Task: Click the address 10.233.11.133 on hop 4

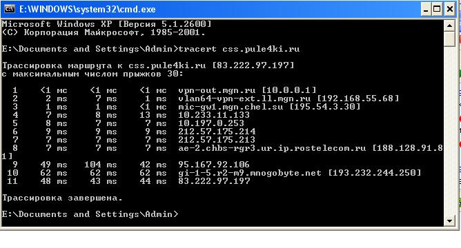Action: [x=214, y=115]
